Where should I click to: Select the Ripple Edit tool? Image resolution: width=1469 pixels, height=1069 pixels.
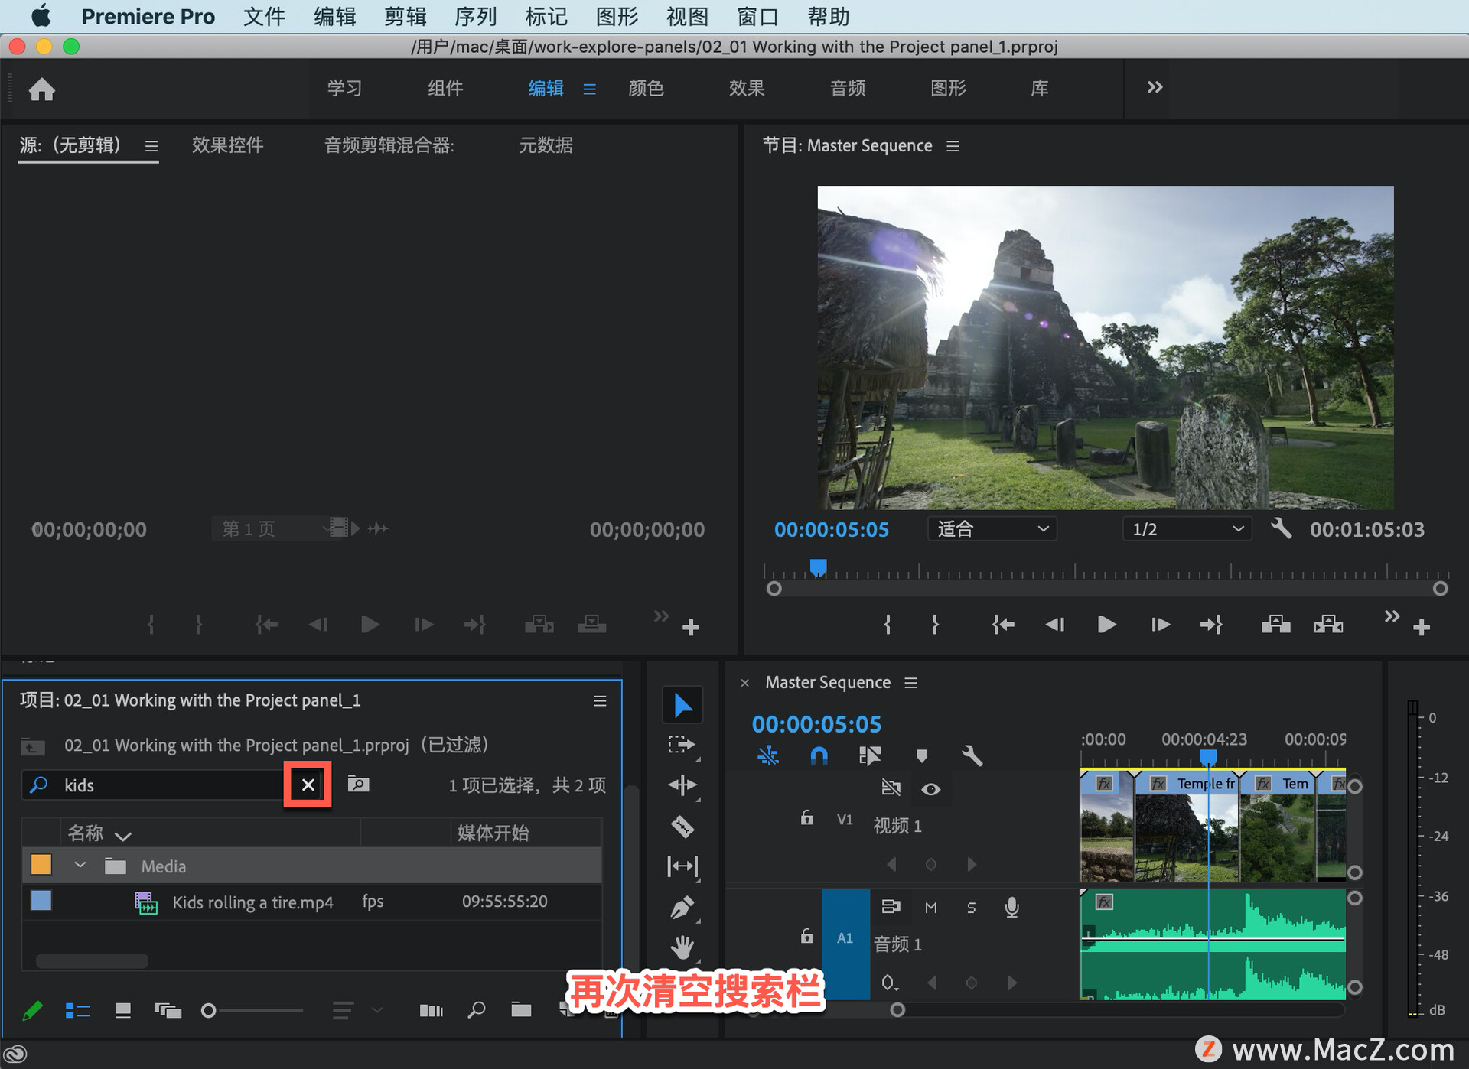tap(682, 785)
